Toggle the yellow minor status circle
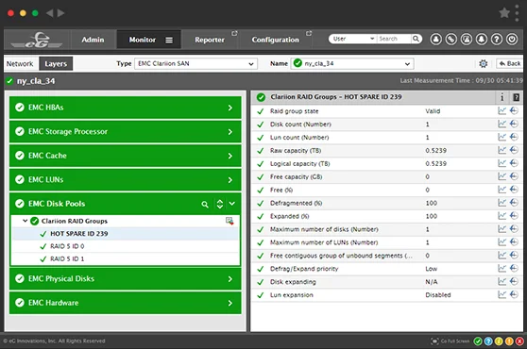527x349 pixels. (x=499, y=341)
